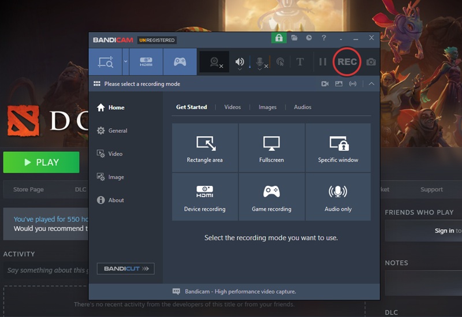Click image icon in status strip
Viewport: 462px width, 317px height.
(x=339, y=84)
